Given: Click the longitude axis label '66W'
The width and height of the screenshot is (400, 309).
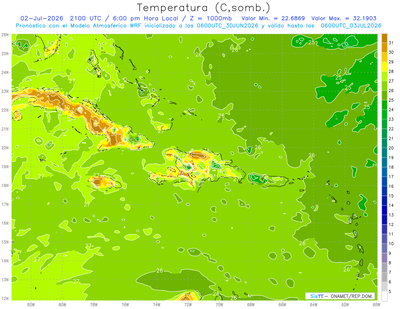Looking at the screenshot, I should (282, 304).
